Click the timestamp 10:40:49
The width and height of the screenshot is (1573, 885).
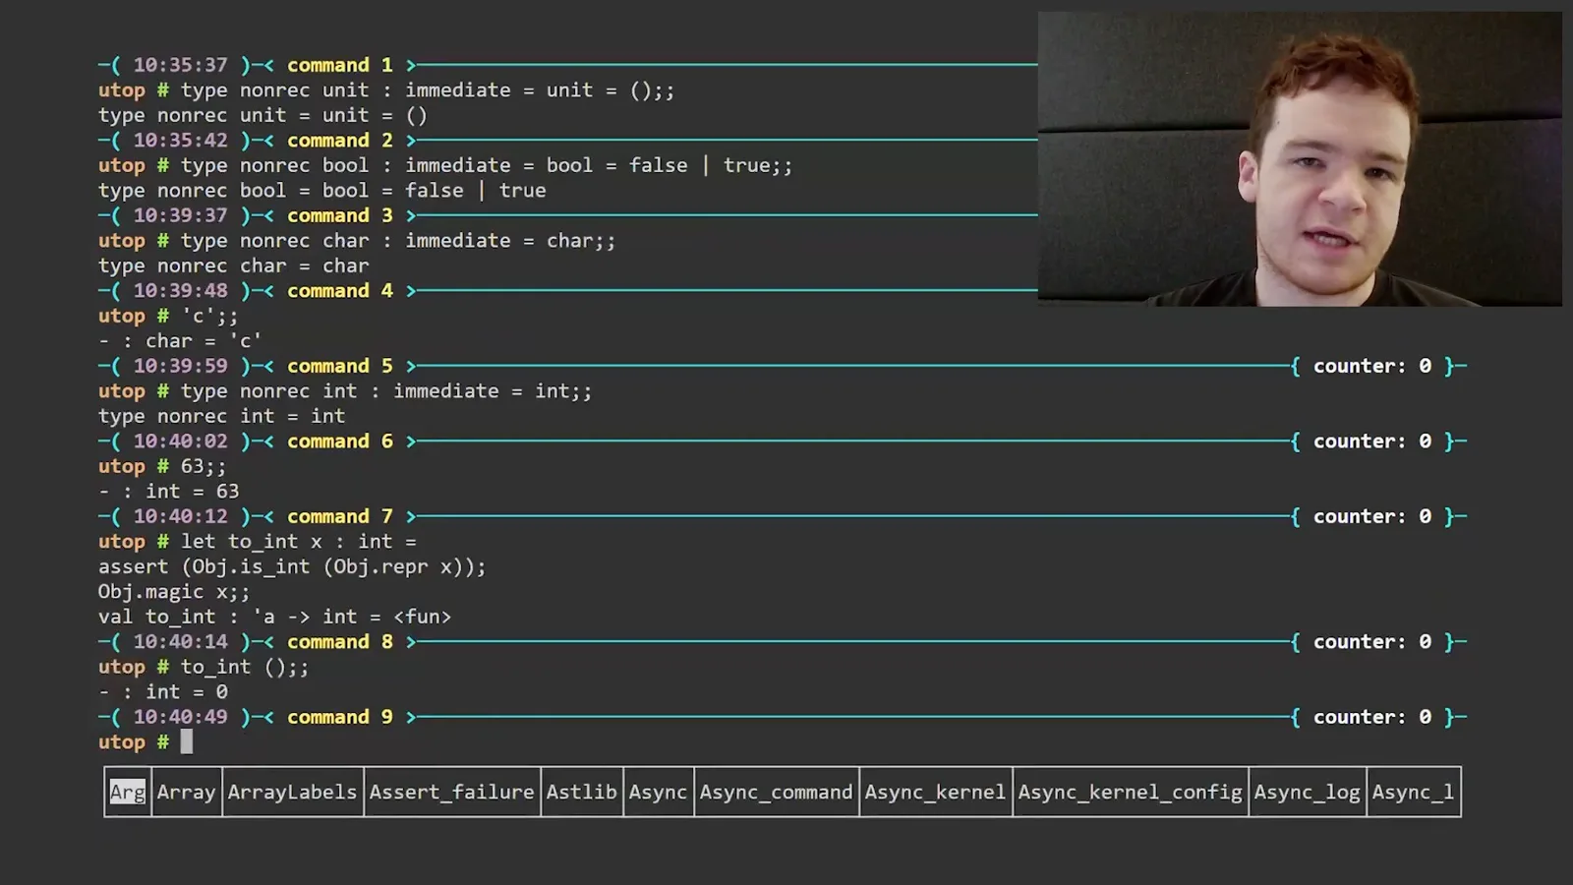point(180,717)
